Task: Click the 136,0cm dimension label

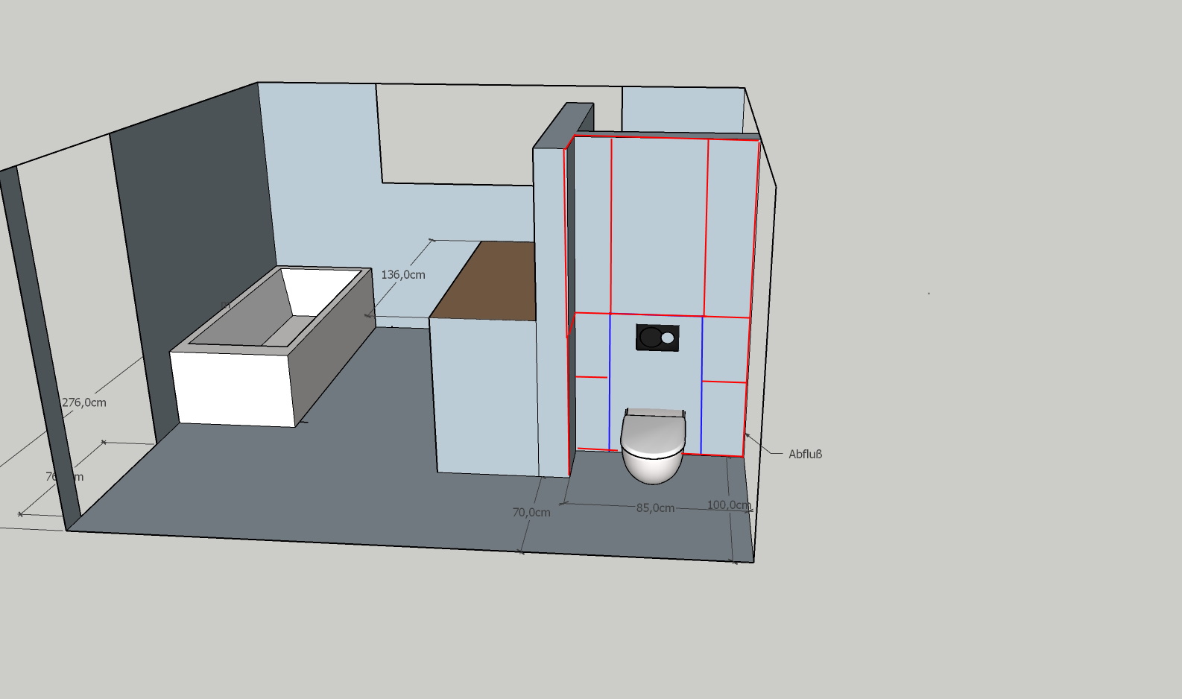Action: [403, 275]
